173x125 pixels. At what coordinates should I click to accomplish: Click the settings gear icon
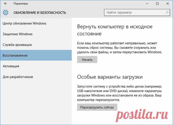click(x=6, y=13)
